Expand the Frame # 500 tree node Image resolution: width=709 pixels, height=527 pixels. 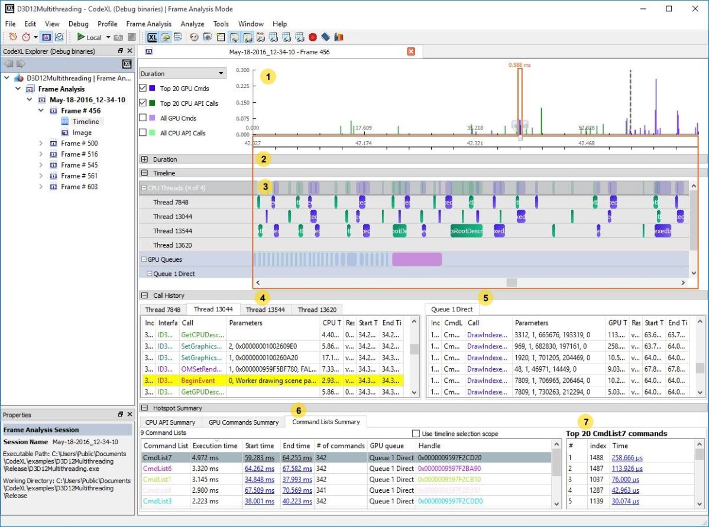(x=41, y=143)
